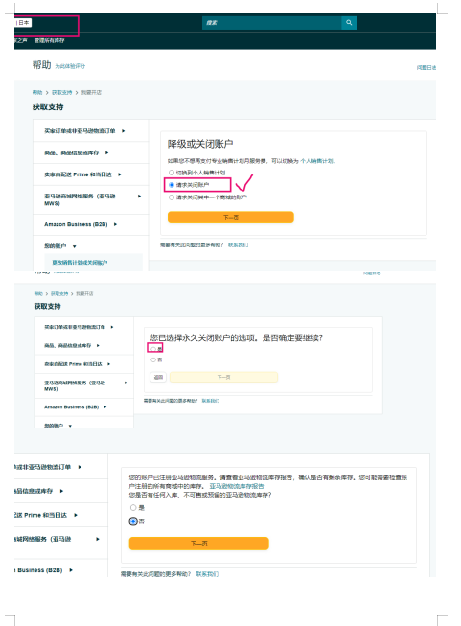Select 是 to confirm permanent account closure
Viewport: 461px width, 626px height.
tap(153, 349)
